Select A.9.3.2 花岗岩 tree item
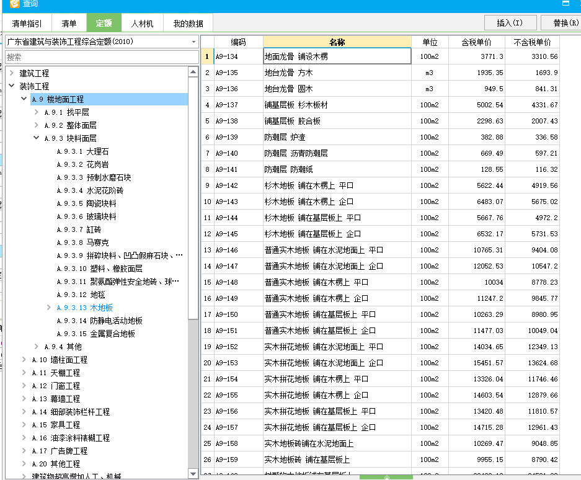The image size is (581, 480). coord(82,164)
